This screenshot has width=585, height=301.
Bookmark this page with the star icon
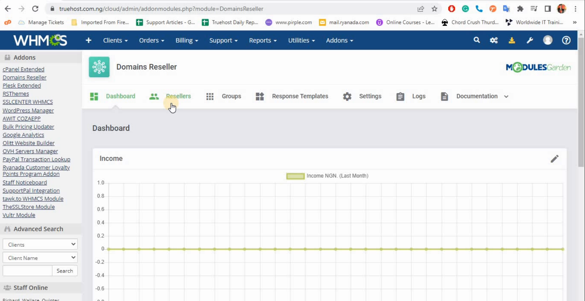[x=434, y=9]
